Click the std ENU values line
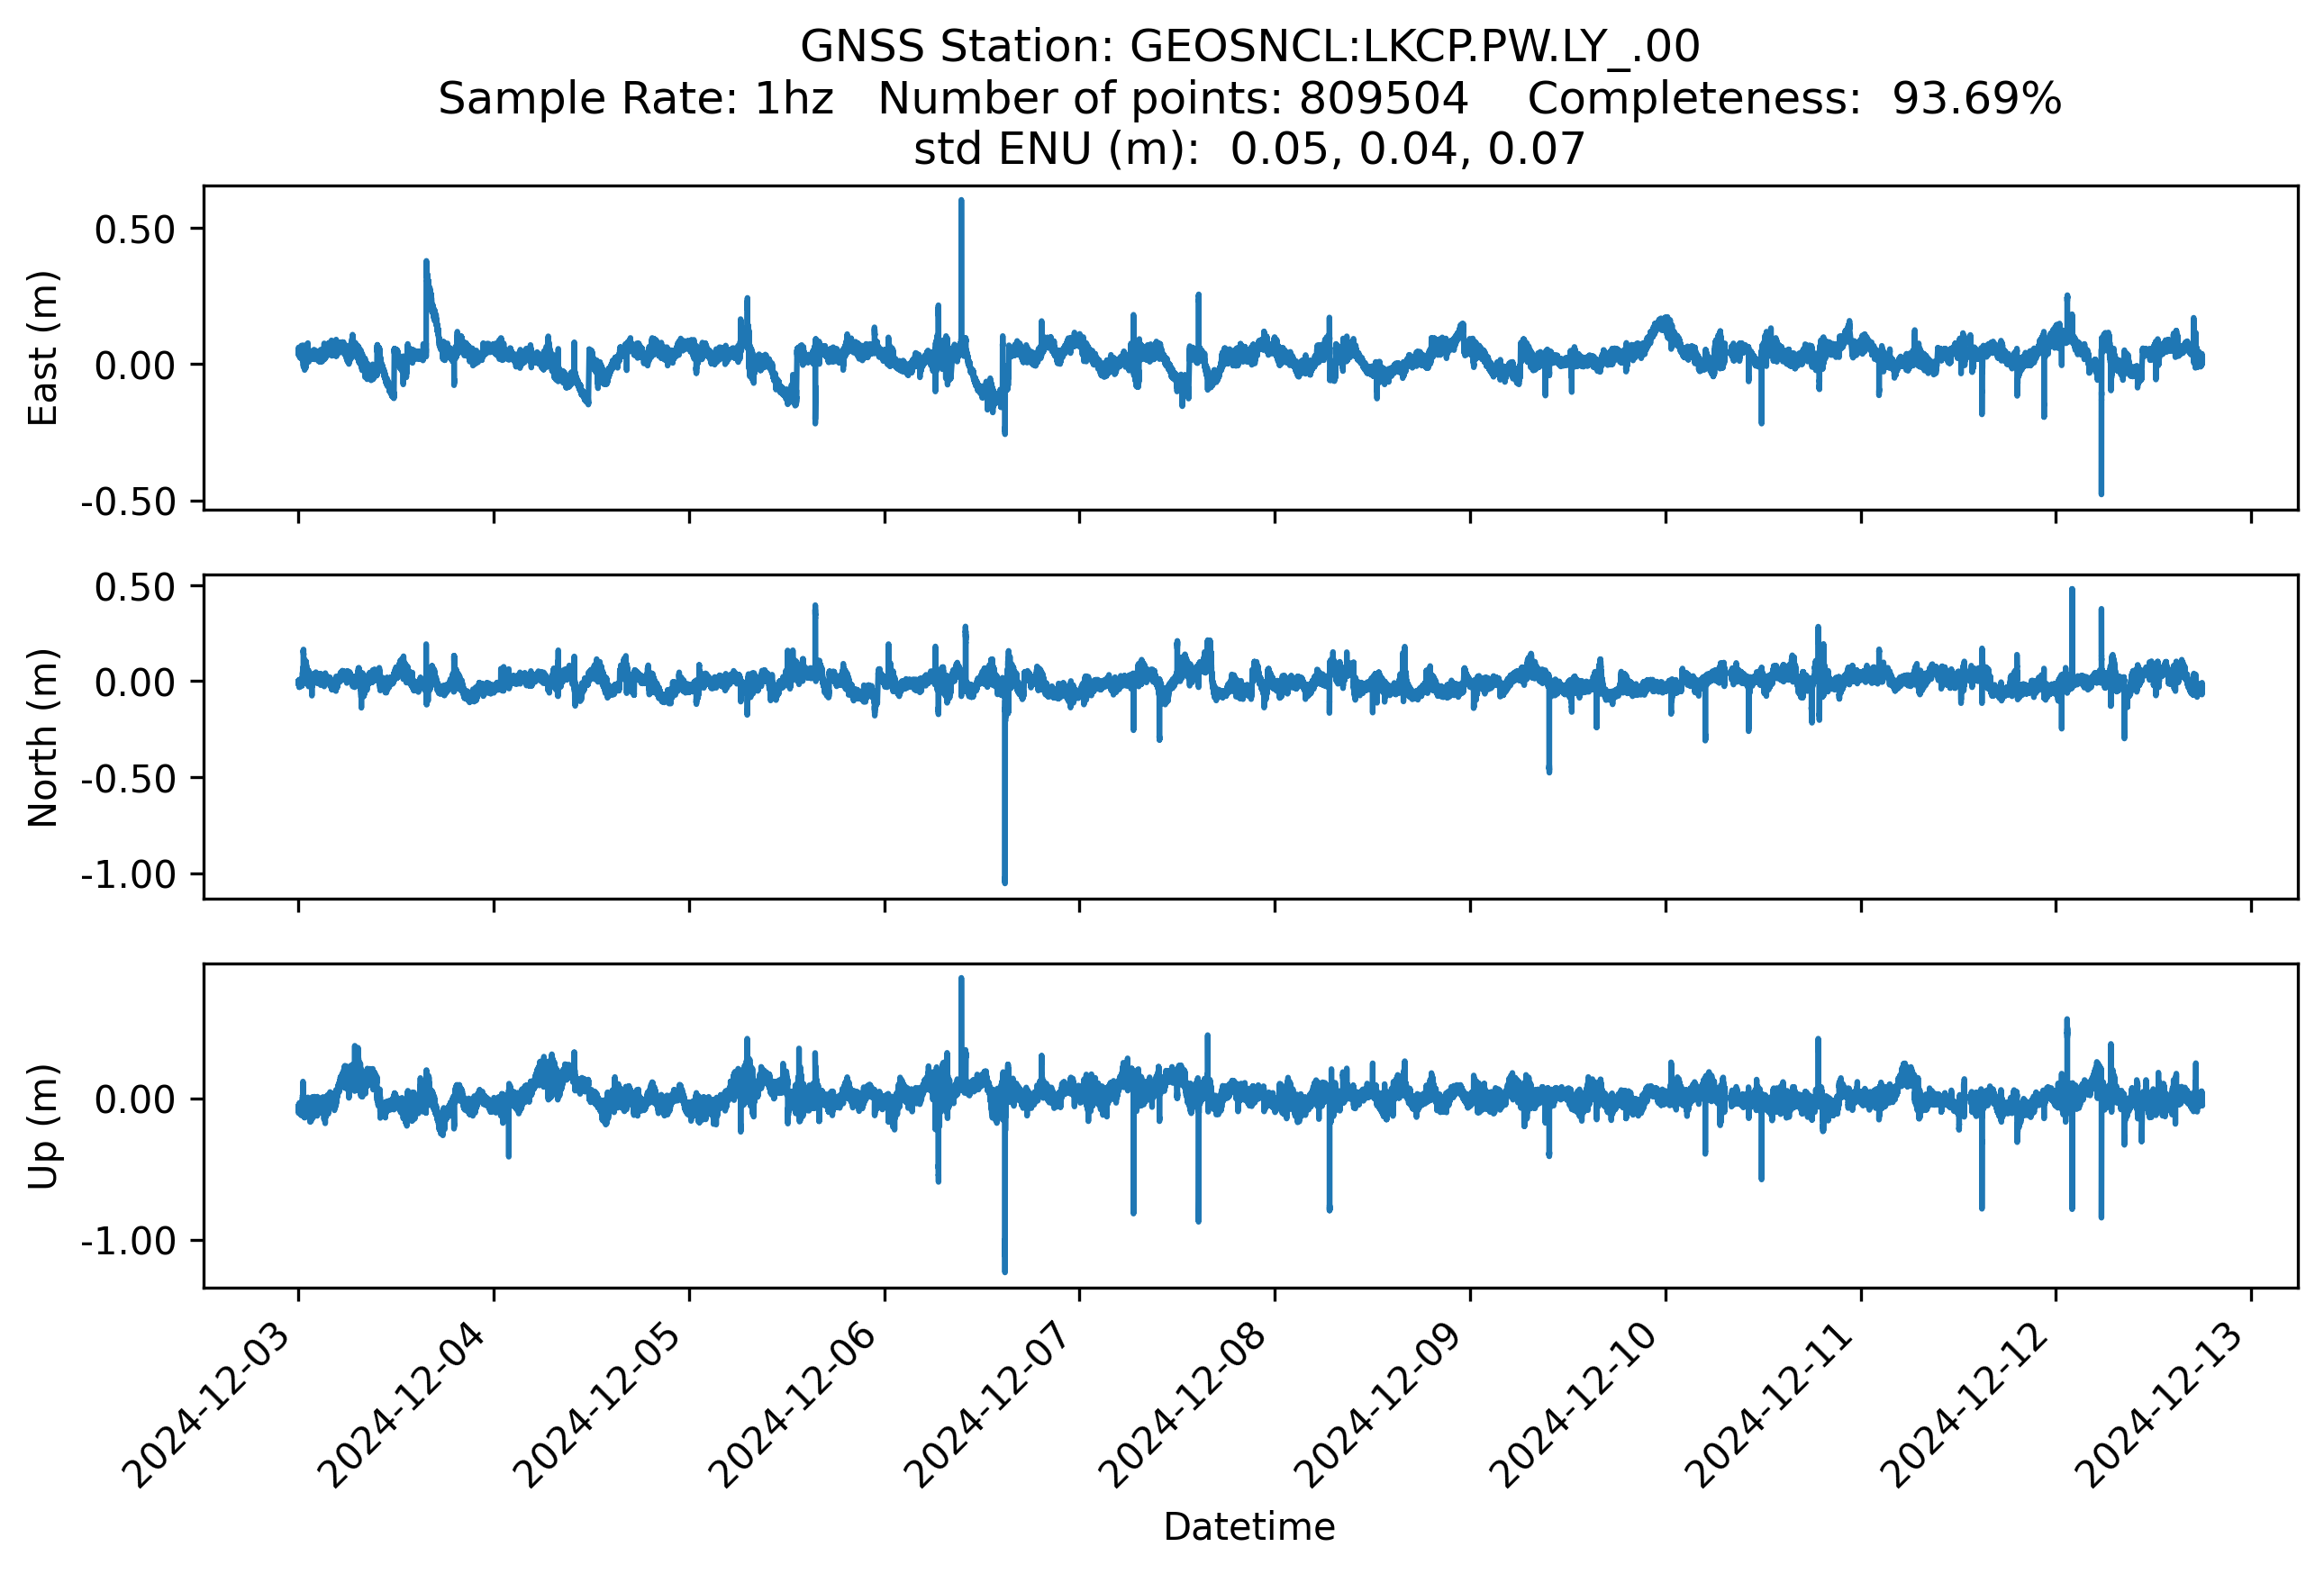The width and height of the screenshot is (2324, 1574). [1249, 149]
